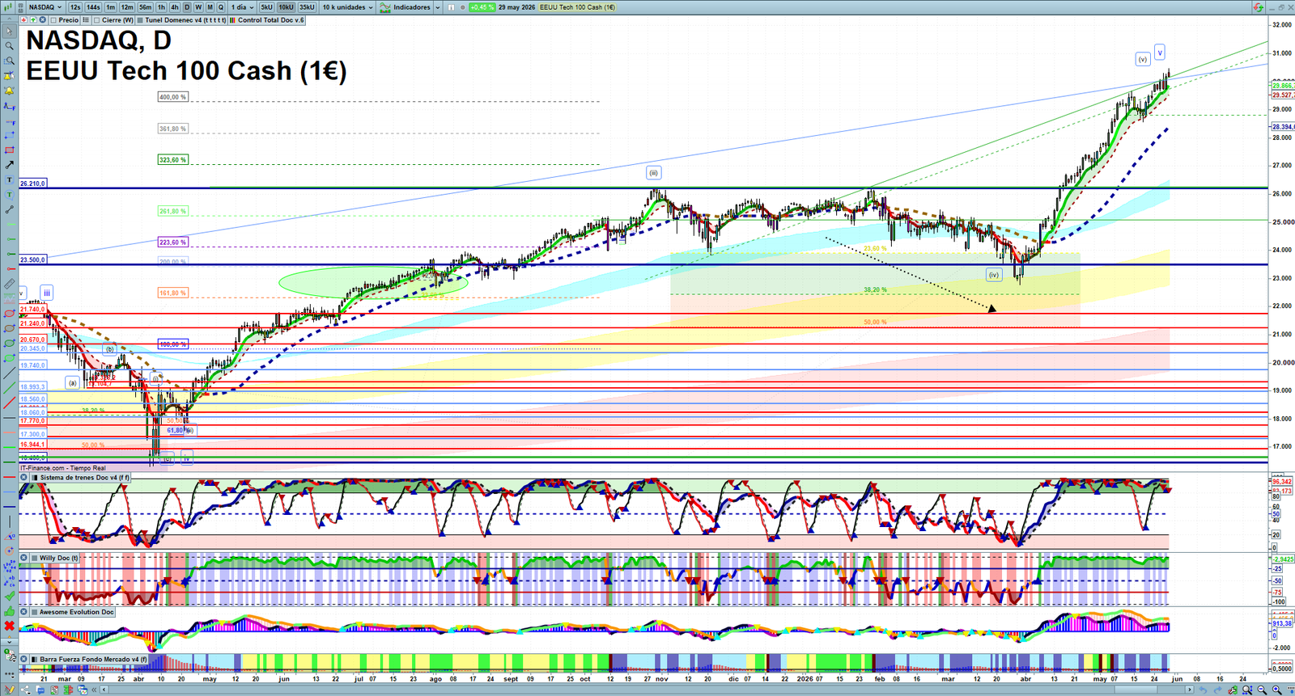Select the blue rectangle drawing tool

click(9, 135)
